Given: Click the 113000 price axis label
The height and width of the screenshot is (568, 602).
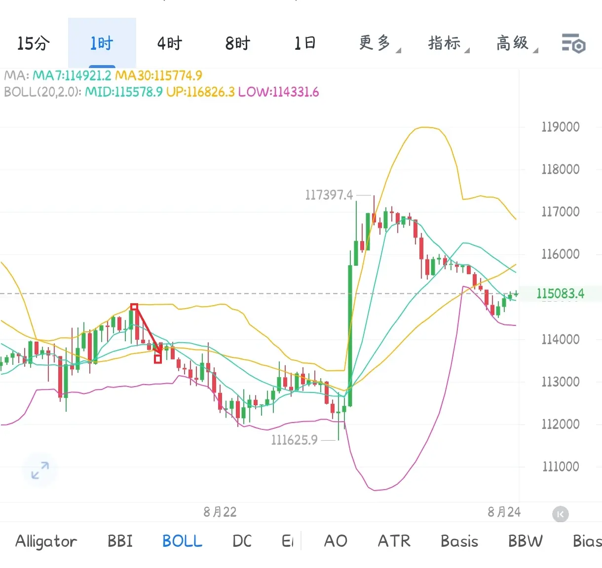Looking at the screenshot, I should pyautogui.click(x=561, y=382).
